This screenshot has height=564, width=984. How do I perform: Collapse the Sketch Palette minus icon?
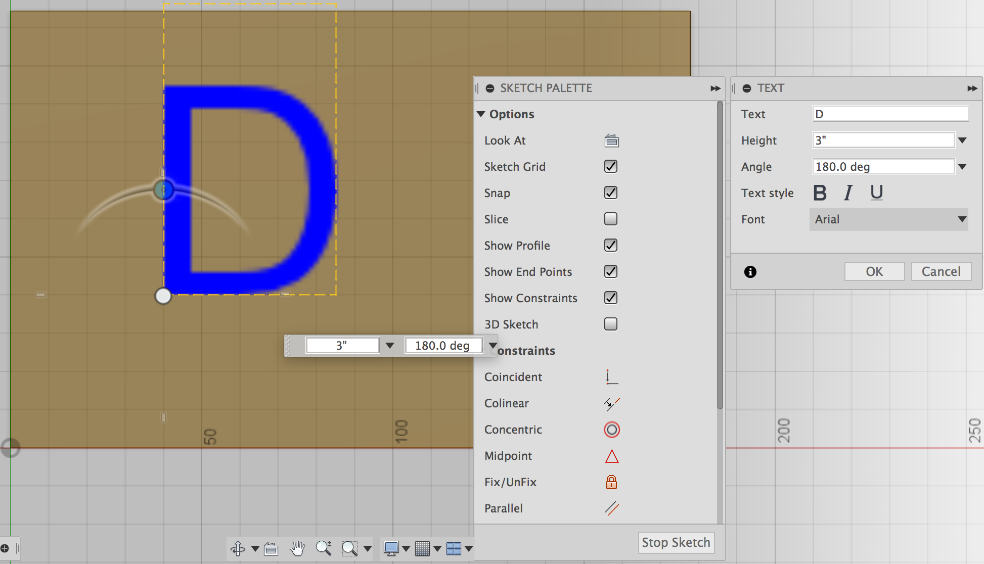pyautogui.click(x=489, y=88)
